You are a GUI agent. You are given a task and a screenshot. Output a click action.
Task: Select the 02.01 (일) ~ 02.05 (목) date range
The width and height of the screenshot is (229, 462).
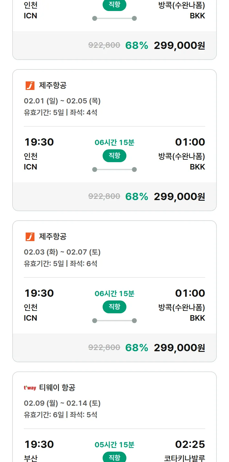tap(62, 101)
